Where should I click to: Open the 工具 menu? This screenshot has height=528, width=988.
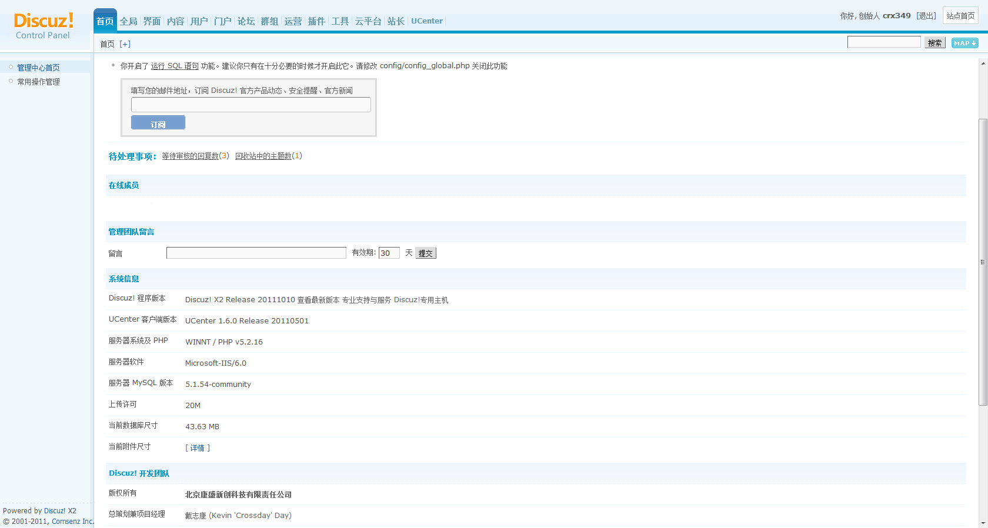341,21
